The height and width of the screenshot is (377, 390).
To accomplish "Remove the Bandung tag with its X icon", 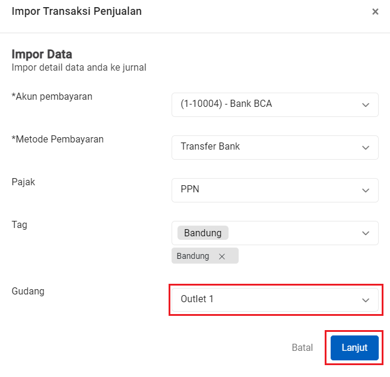I will 221,256.
